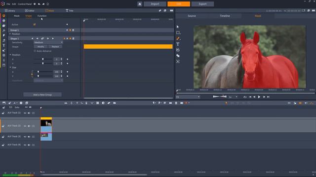Viewport: 316px width, 177px height.
Task: Open the Sensitivity Medium dropdown
Action: pyautogui.click(x=48, y=43)
